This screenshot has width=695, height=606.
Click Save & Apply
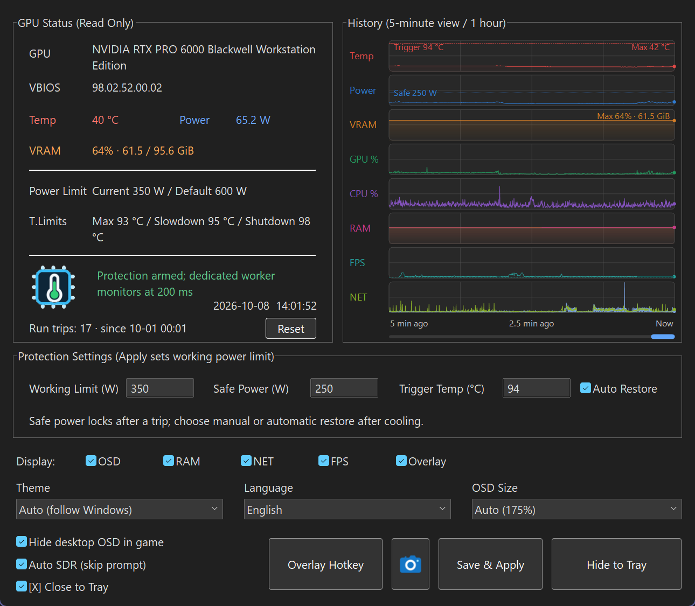tap(490, 564)
